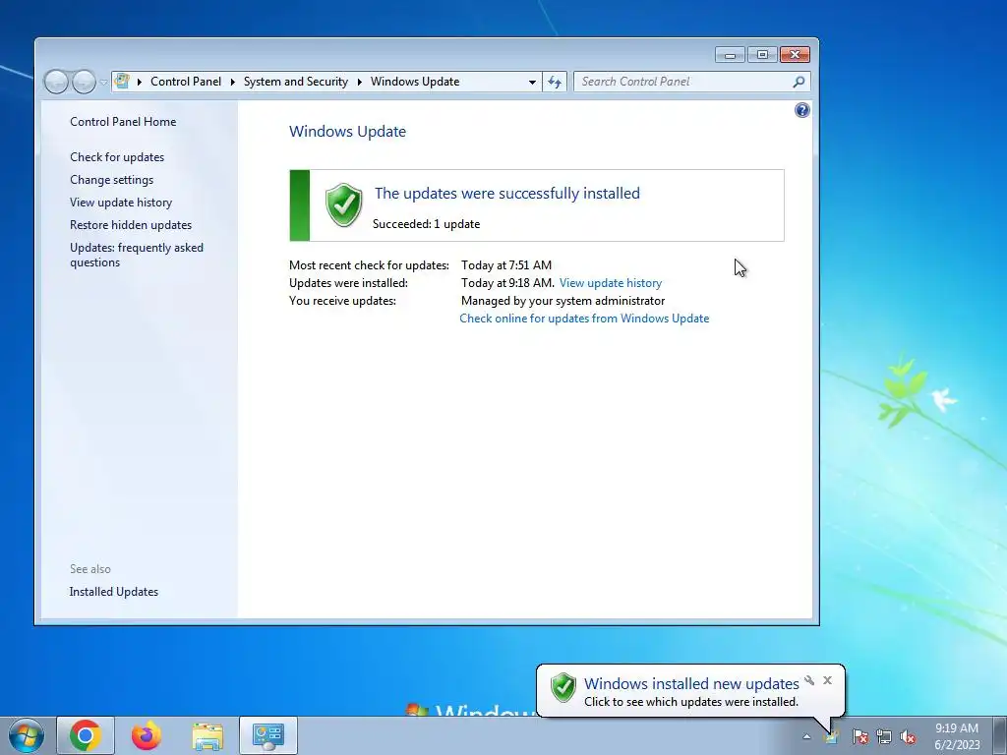Click 'Managed by your system administrator' text

pyautogui.click(x=563, y=301)
